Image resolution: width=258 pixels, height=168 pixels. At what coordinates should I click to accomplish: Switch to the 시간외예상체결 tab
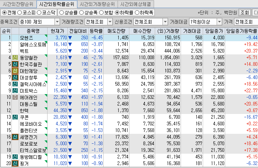136,4
